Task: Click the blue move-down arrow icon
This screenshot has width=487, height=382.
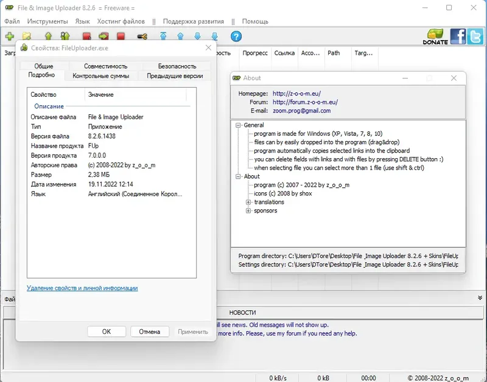Action: click(x=197, y=36)
